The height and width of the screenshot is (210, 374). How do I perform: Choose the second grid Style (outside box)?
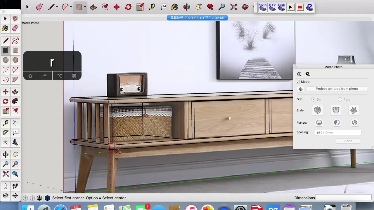[x=336, y=110]
